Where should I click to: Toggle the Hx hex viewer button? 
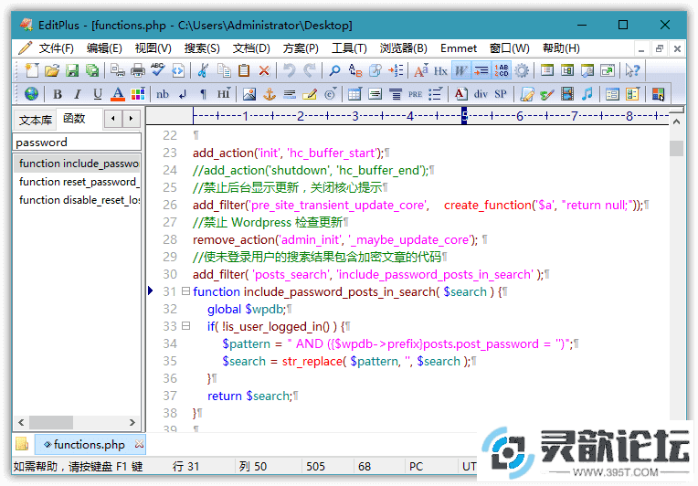coord(440,70)
